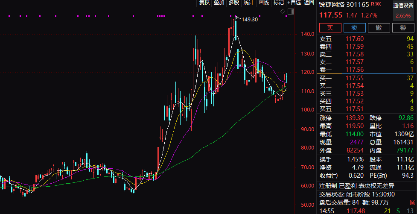
Task: Open the 通信设备 sector box
Action: (x=403, y=11)
